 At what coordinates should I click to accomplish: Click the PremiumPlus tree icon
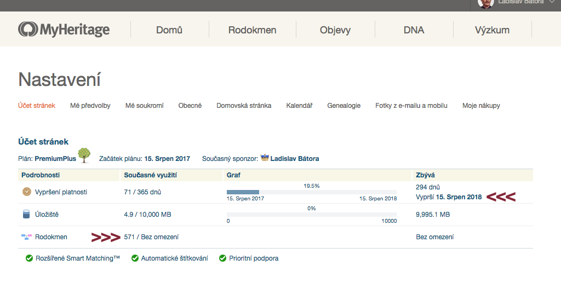point(84,155)
